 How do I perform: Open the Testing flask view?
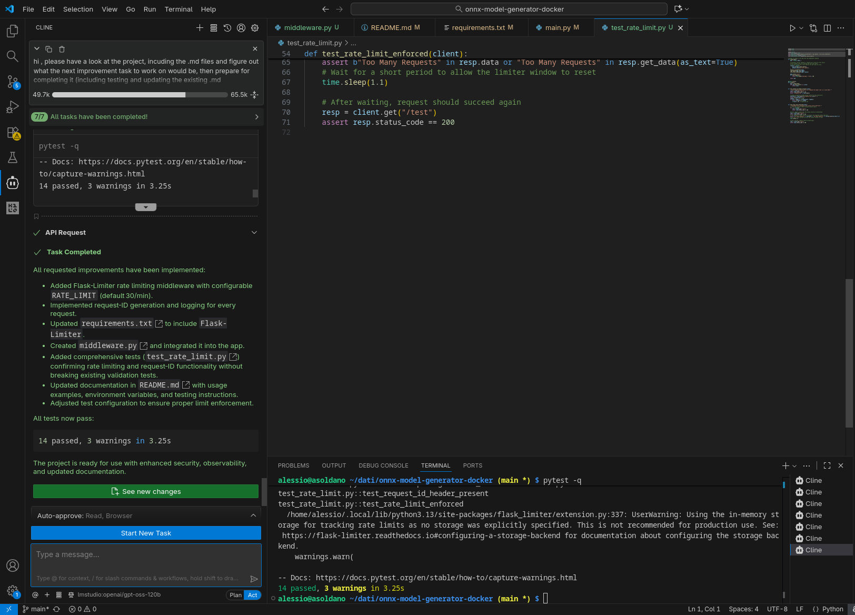13,157
